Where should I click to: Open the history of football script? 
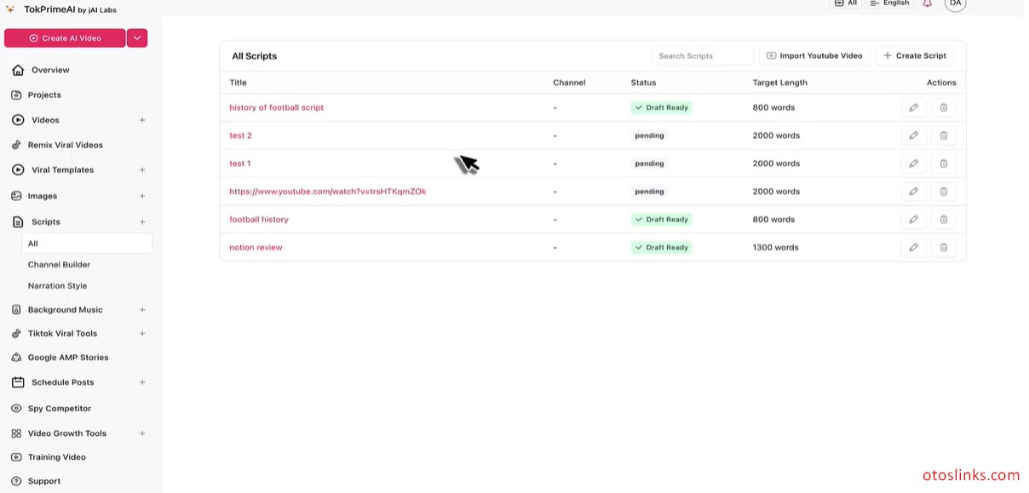pyautogui.click(x=276, y=107)
